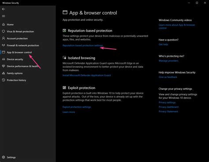Open Device security page

[x=15, y=59]
